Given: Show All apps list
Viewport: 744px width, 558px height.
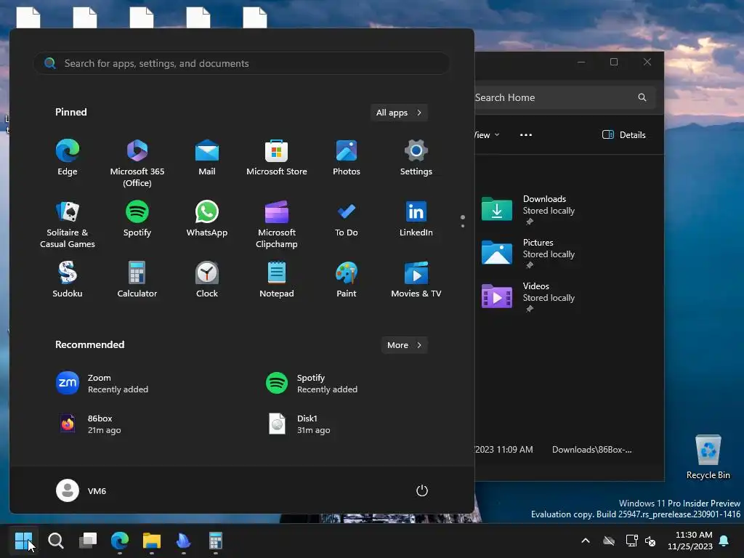Looking at the screenshot, I should pos(399,113).
